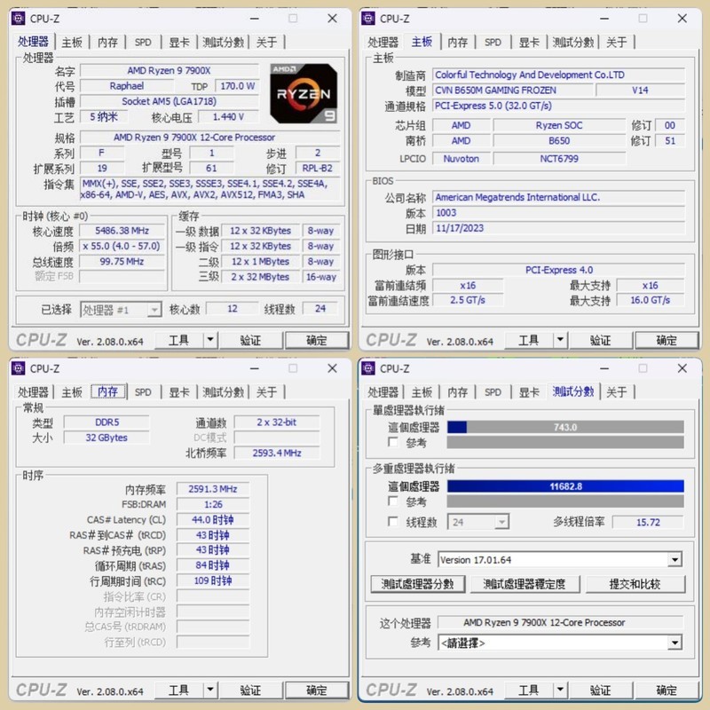The image size is (710, 710).
Task: Switch to the 显卡 tab in the mainboard window
Action: (x=530, y=42)
